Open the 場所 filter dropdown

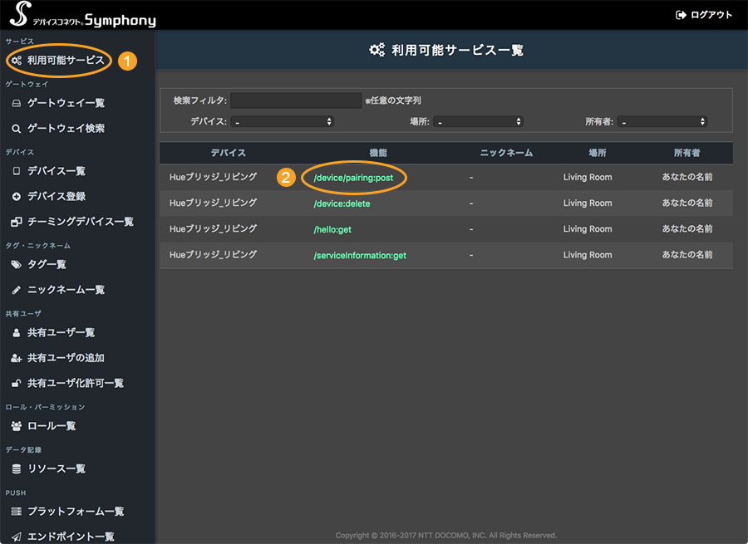coord(479,121)
